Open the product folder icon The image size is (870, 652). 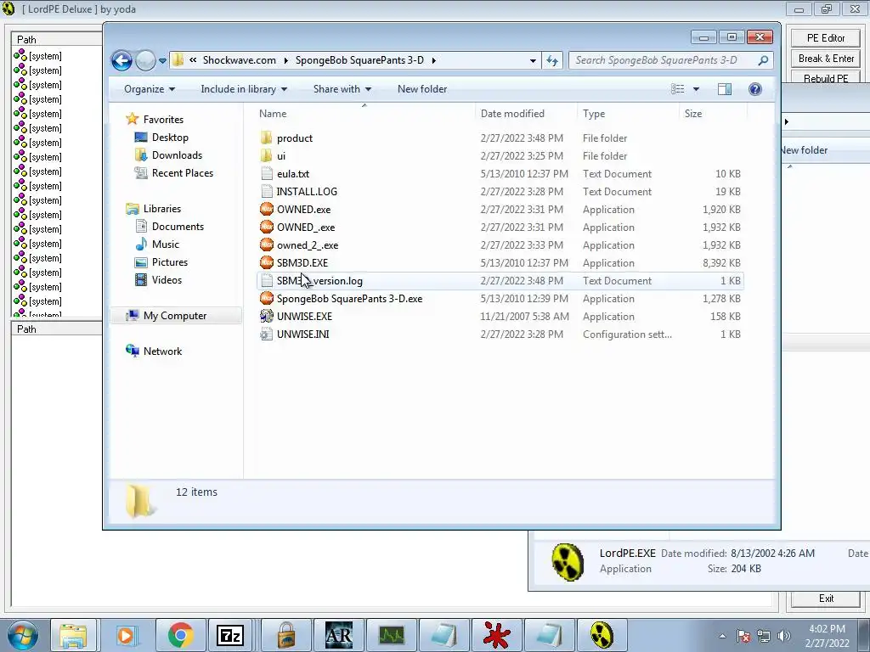coord(267,138)
